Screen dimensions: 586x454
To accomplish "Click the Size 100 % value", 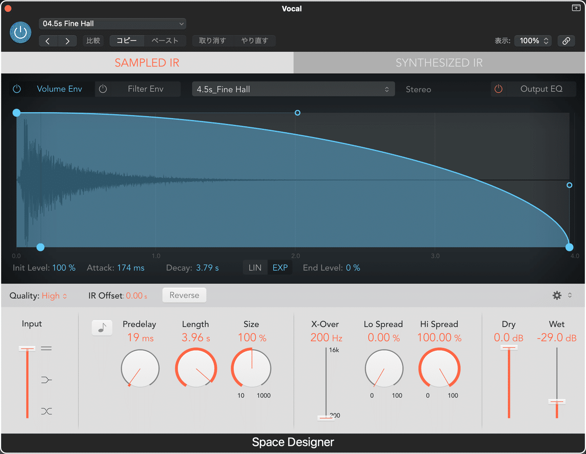I will click(x=252, y=337).
